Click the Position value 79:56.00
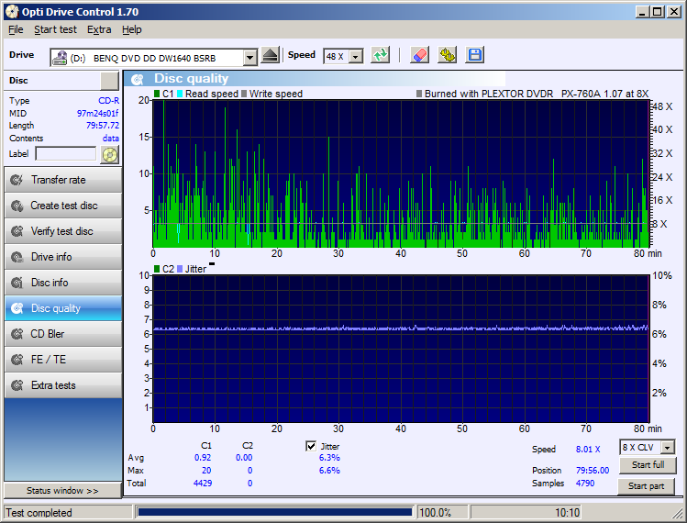 [x=593, y=471]
